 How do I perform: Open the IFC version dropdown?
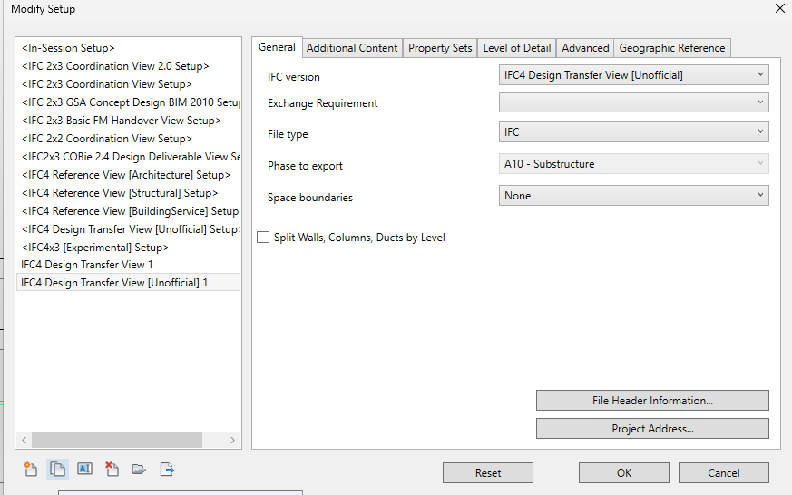(634, 75)
